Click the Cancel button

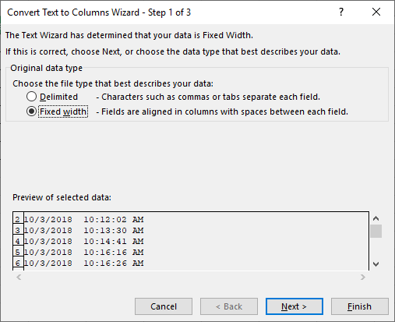tap(164, 306)
